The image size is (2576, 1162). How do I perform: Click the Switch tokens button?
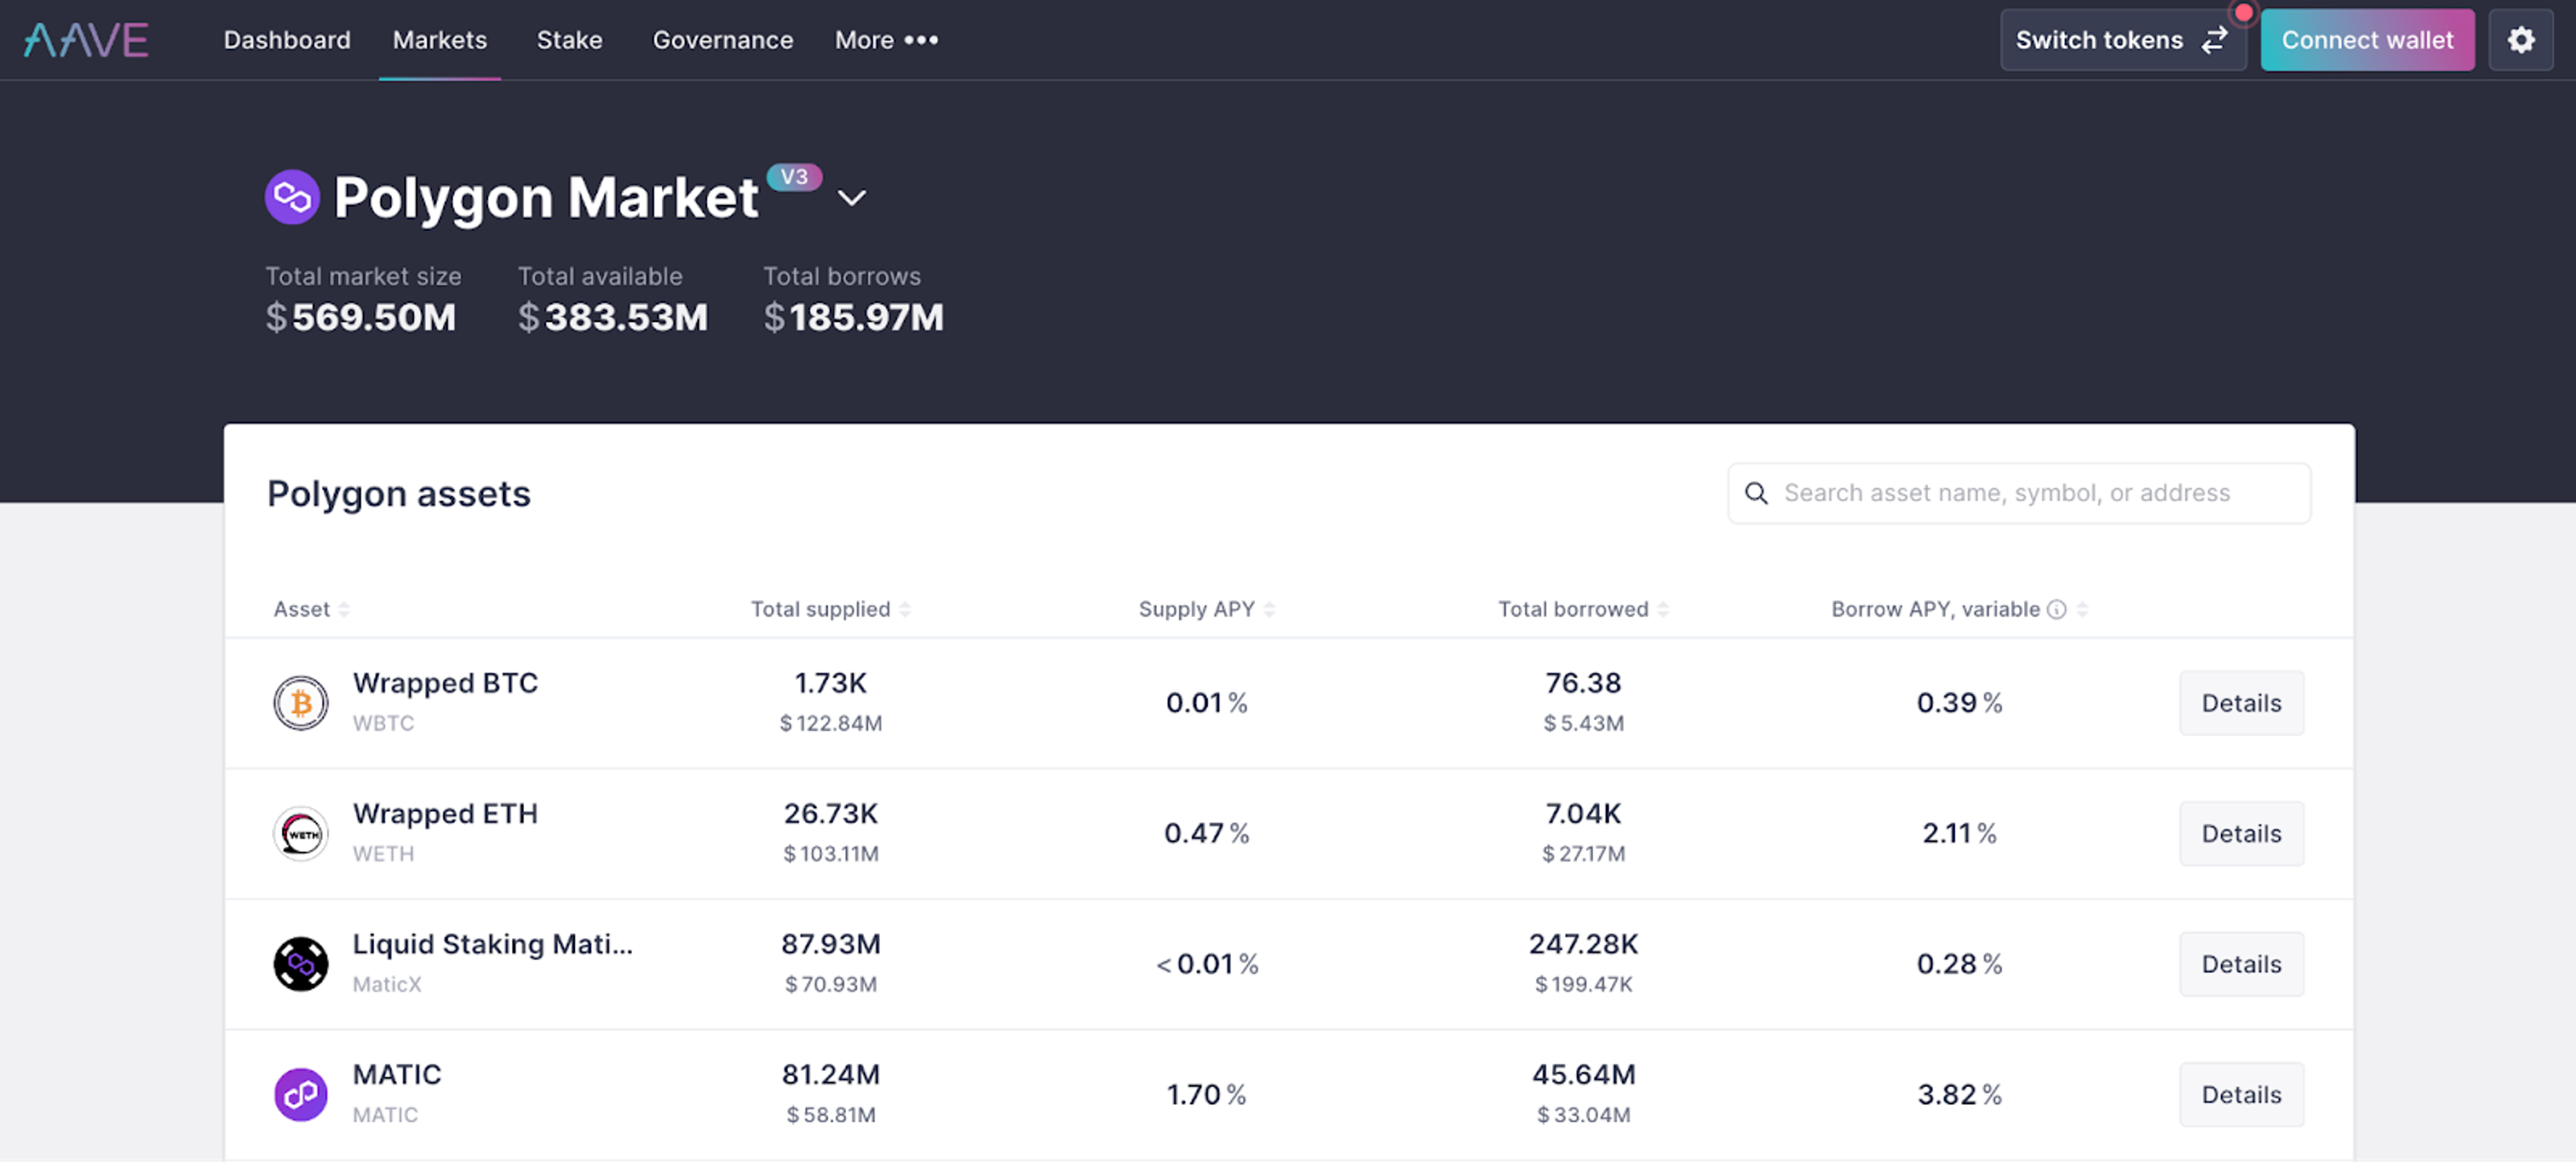tap(2123, 40)
